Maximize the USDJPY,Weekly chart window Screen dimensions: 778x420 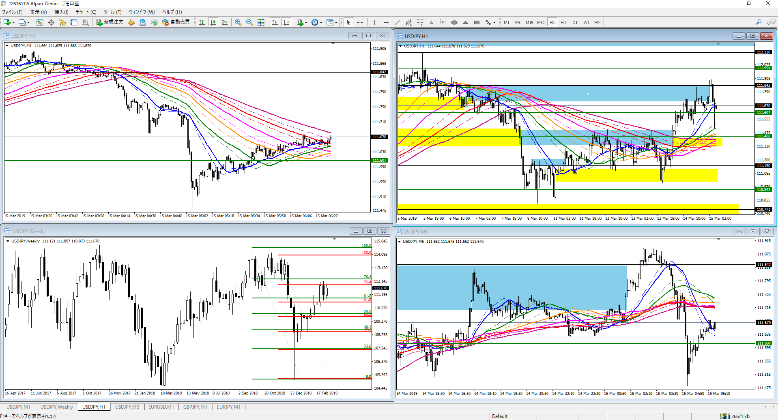[370, 231]
